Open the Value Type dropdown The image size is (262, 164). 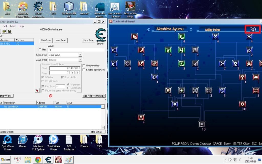(x=80, y=60)
